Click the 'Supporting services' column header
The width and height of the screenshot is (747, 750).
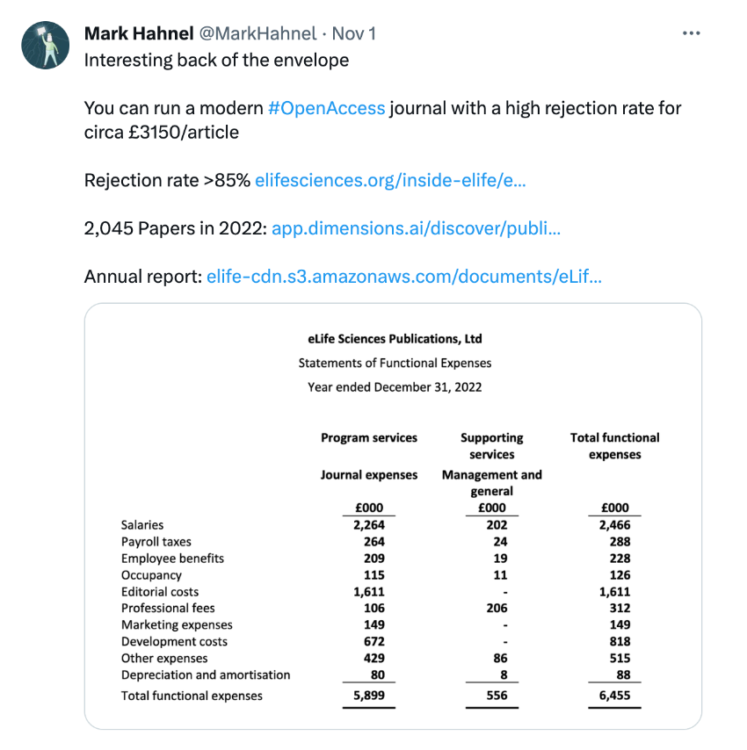[x=492, y=446]
